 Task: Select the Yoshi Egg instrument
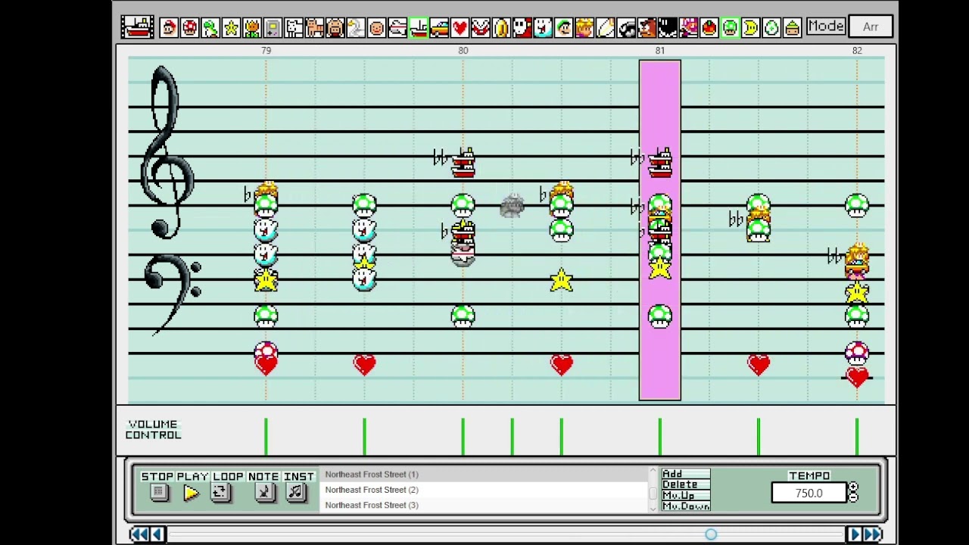click(x=771, y=27)
